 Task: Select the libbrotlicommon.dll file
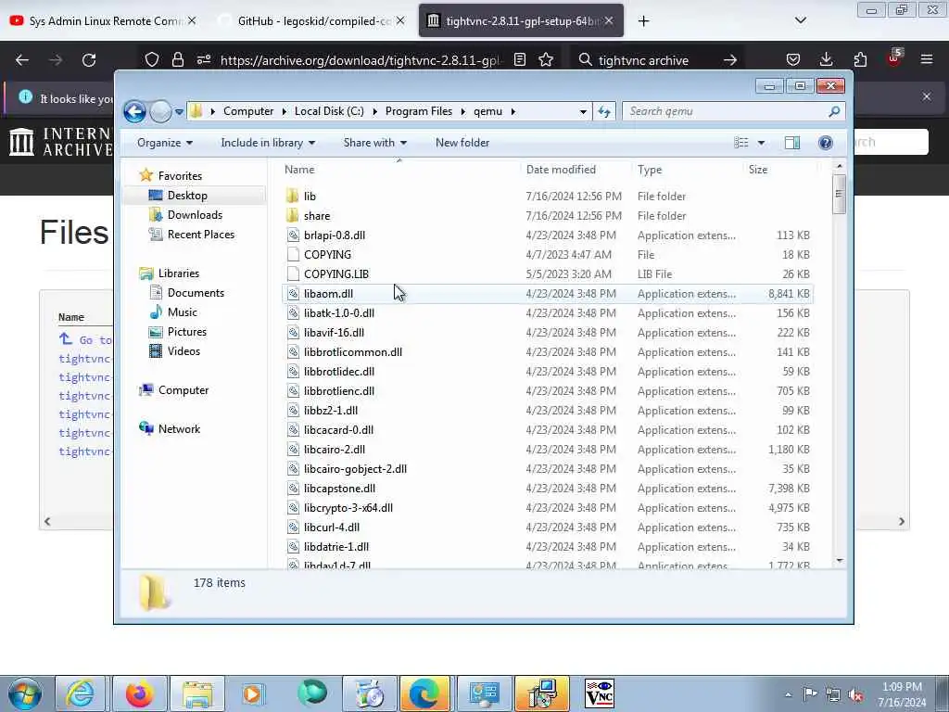[353, 351]
